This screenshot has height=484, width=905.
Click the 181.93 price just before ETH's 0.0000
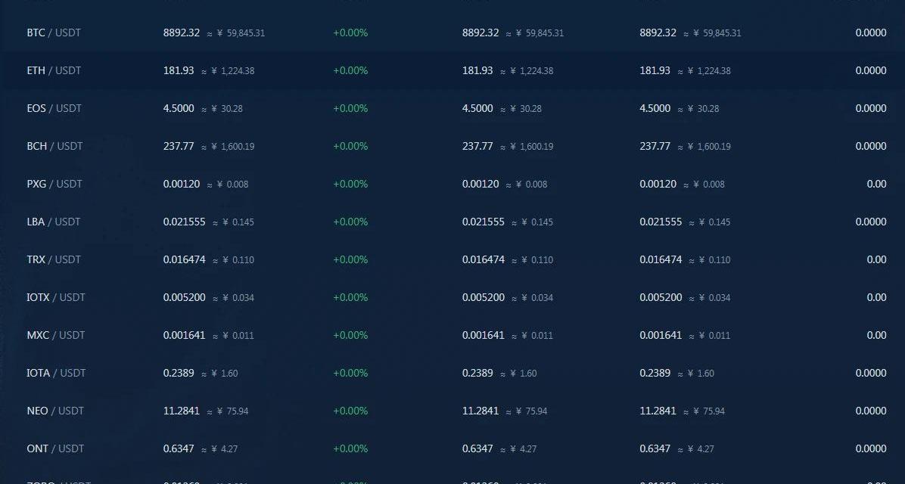click(x=655, y=71)
